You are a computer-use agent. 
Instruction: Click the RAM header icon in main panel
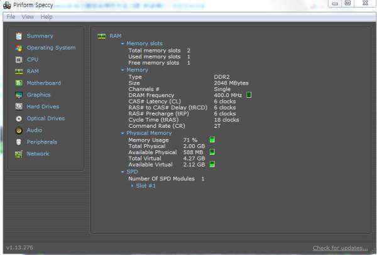pos(101,36)
